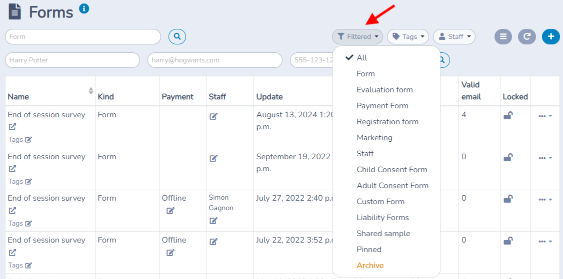Click the Kind column header
This screenshot has height=279, width=563.
point(105,96)
